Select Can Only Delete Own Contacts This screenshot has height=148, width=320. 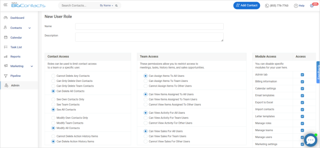point(53,81)
